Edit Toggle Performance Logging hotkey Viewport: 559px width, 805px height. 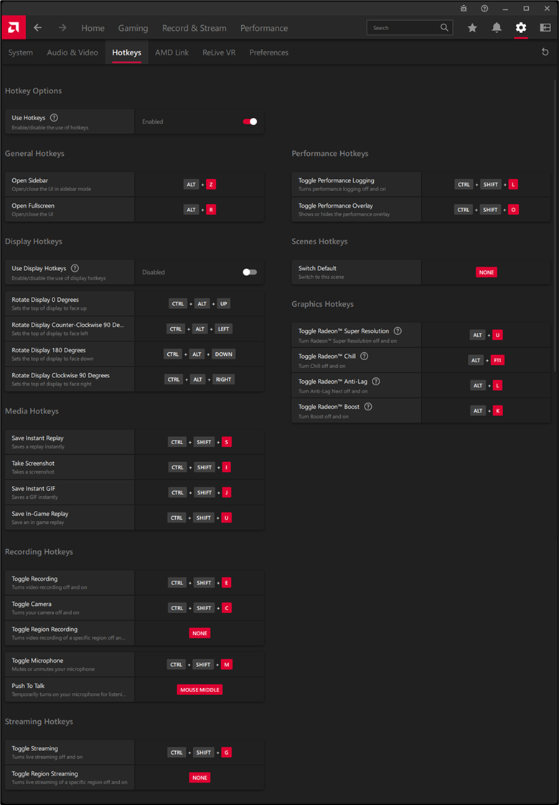coord(487,184)
